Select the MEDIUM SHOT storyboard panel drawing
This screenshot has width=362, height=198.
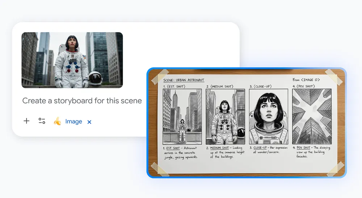(225, 116)
